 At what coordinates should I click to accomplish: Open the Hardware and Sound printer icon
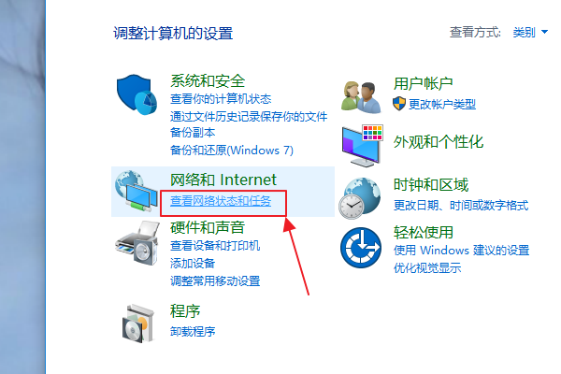137,243
